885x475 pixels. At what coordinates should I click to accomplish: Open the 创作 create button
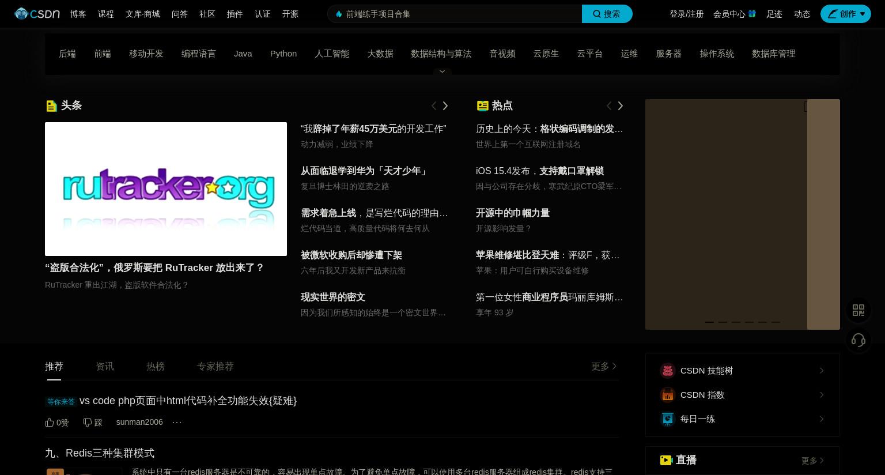click(x=845, y=14)
